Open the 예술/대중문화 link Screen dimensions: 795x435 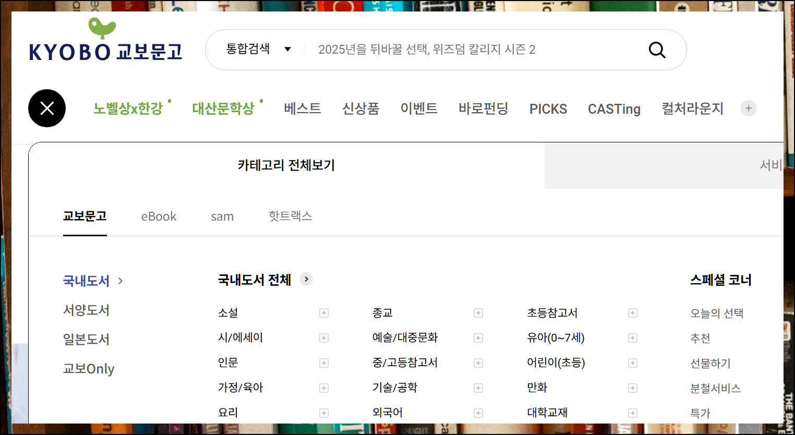click(405, 337)
